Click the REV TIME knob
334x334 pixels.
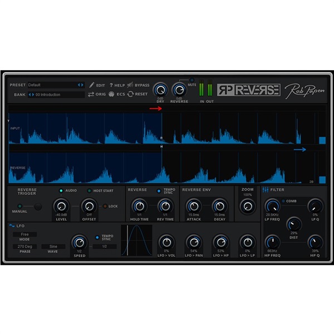(165, 206)
